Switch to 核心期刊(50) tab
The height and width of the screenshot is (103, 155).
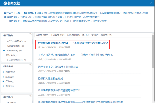click(x=42, y=35)
